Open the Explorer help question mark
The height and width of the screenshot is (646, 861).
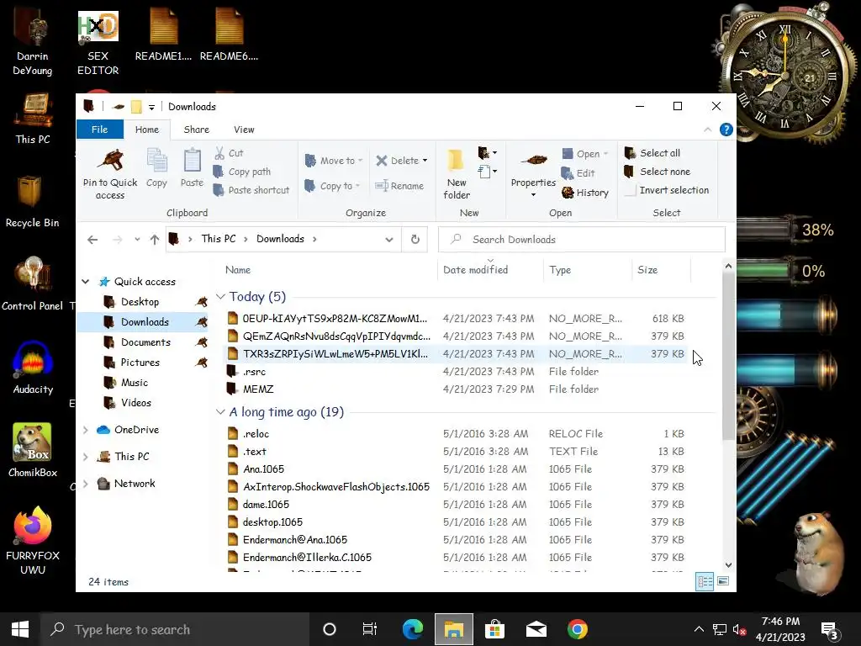click(726, 130)
